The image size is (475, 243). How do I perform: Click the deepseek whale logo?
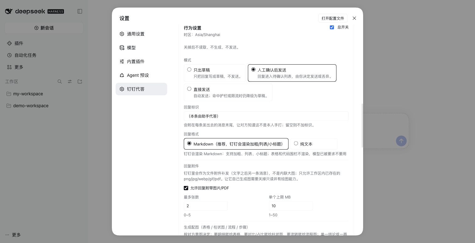[9, 11]
